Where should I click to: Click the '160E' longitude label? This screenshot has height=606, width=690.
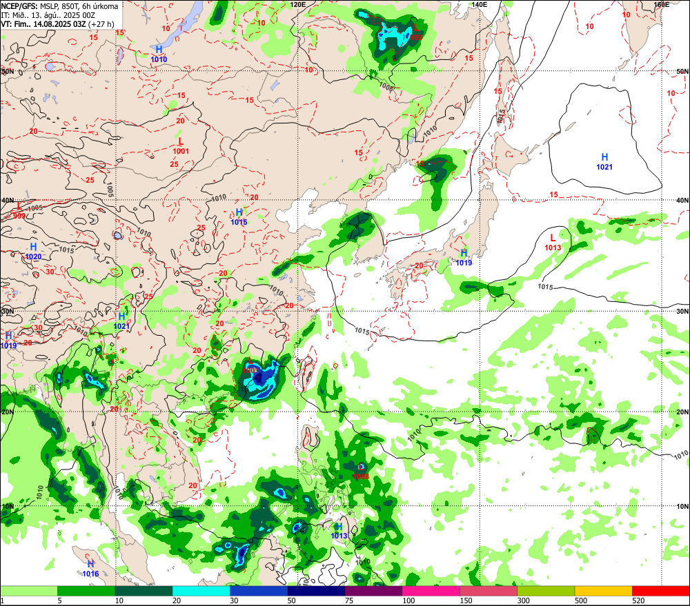[x=662, y=4]
